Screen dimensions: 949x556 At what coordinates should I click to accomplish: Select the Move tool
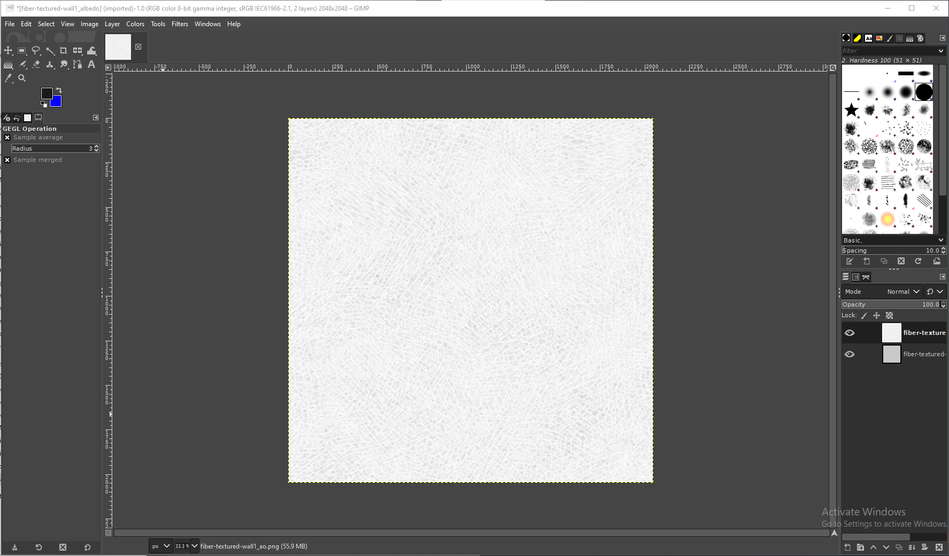[x=8, y=51]
